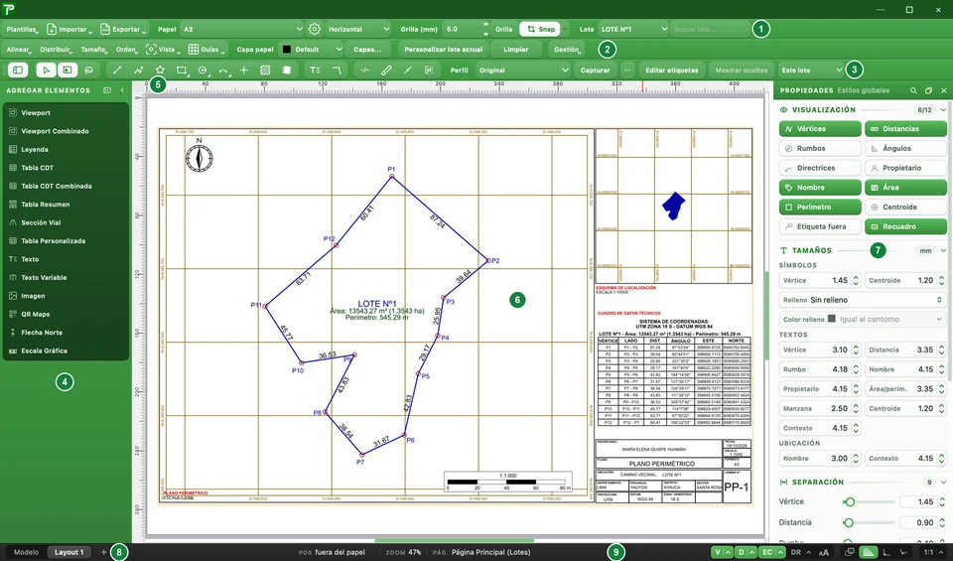Open the Relleno Sin relleno dropdown
The width and height of the screenshot is (953, 561).
click(862, 300)
